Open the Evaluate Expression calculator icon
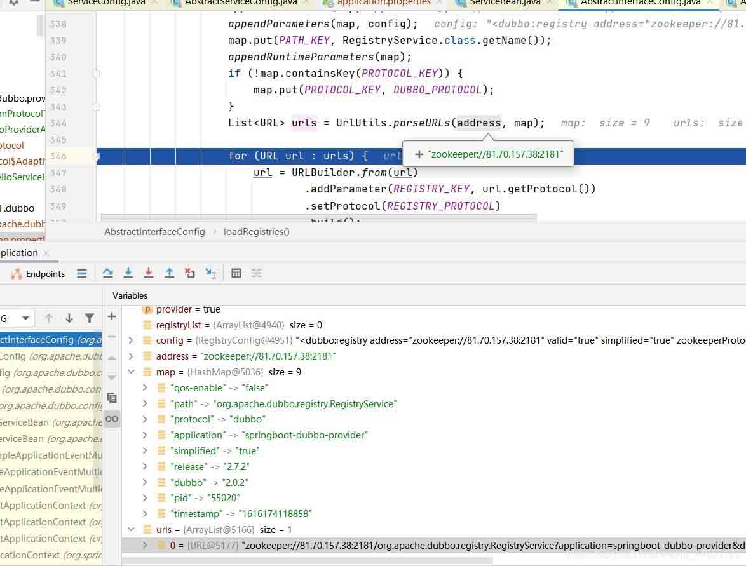 [236, 273]
